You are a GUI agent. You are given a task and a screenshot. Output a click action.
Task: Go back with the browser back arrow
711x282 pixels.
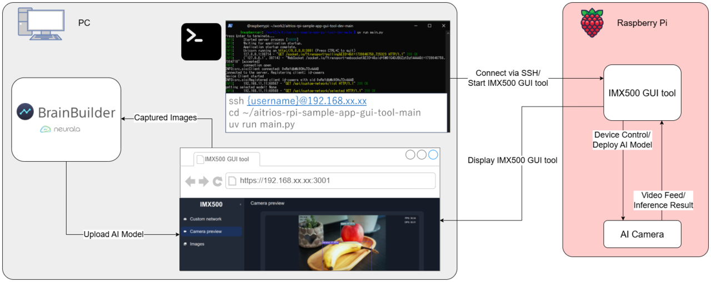click(x=190, y=181)
